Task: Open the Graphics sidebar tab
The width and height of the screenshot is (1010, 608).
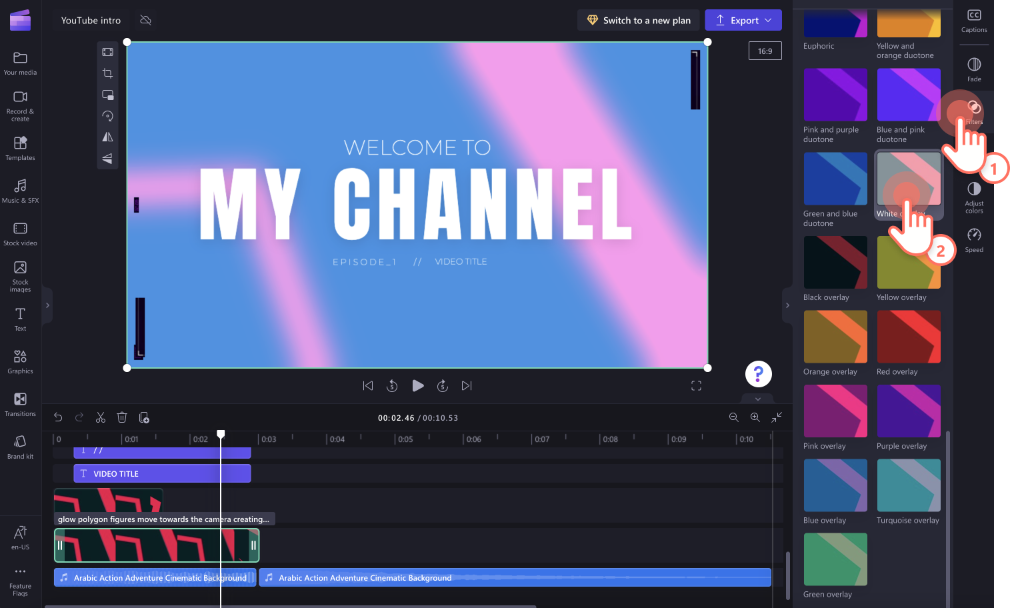Action: (x=20, y=361)
